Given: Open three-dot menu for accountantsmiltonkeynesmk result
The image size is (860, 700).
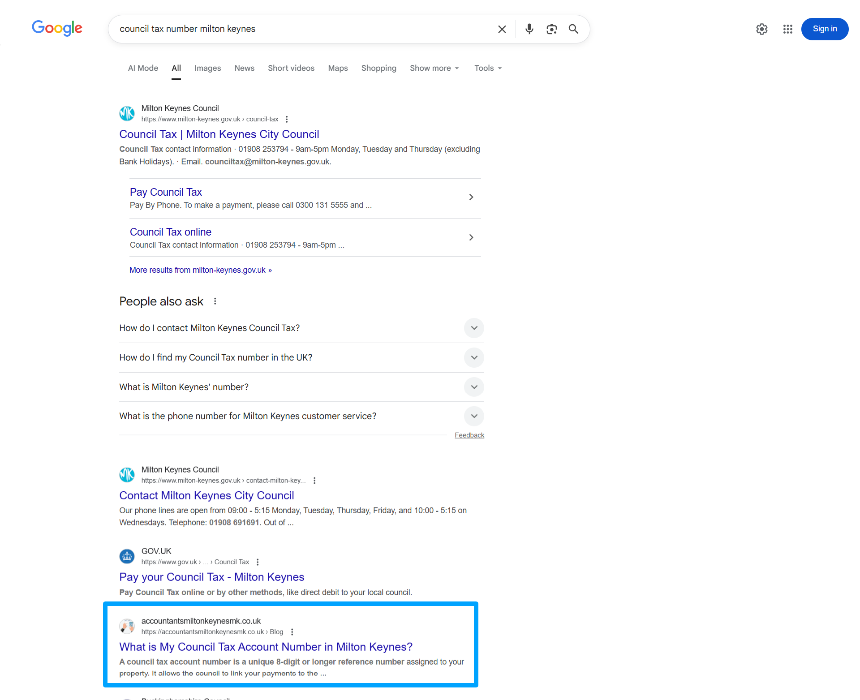Looking at the screenshot, I should coord(292,632).
